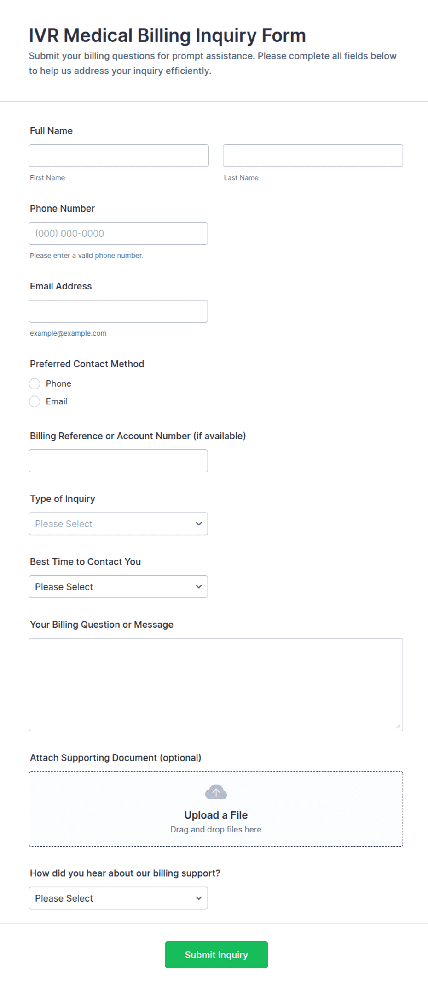Click the cloud upload icon

(216, 792)
